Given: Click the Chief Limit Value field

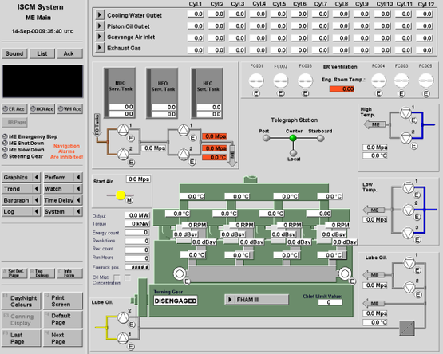Looking at the screenshot, I should tap(330, 302).
